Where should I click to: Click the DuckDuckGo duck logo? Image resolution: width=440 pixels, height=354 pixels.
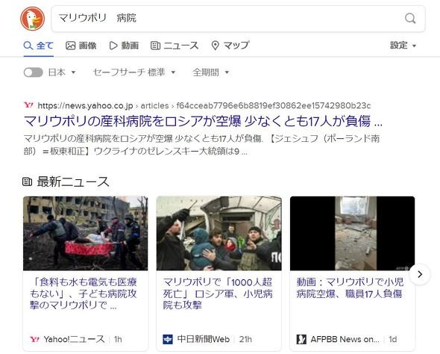[x=33, y=19]
